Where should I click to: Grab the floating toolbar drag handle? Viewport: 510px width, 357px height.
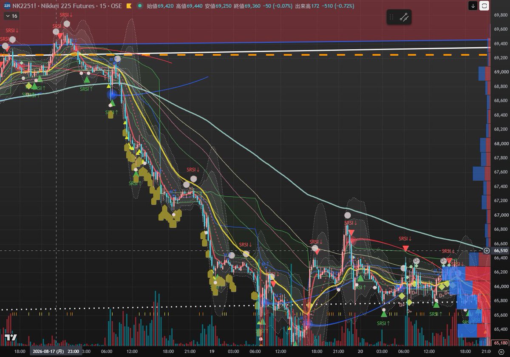[x=392, y=17]
